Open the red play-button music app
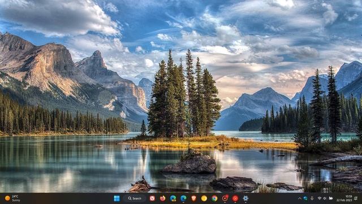 (235, 198)
